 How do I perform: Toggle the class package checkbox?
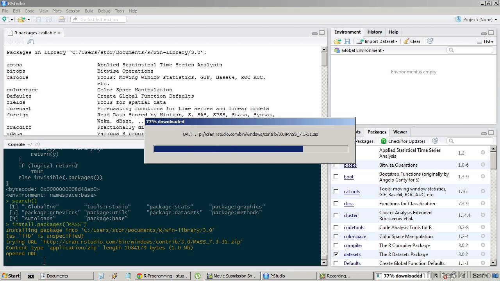tap(336, 204)
